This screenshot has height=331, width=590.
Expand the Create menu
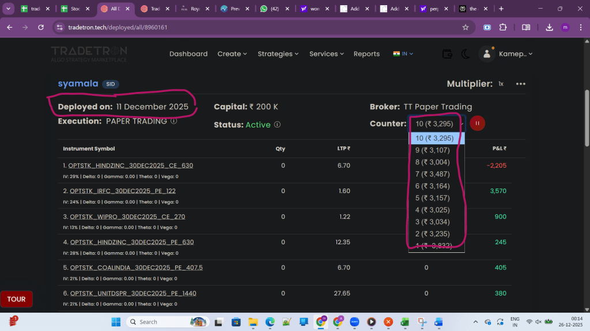pyautogui.click(x=232, y=54)
